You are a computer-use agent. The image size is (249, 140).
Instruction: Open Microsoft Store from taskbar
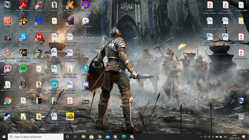click(91, 137)
